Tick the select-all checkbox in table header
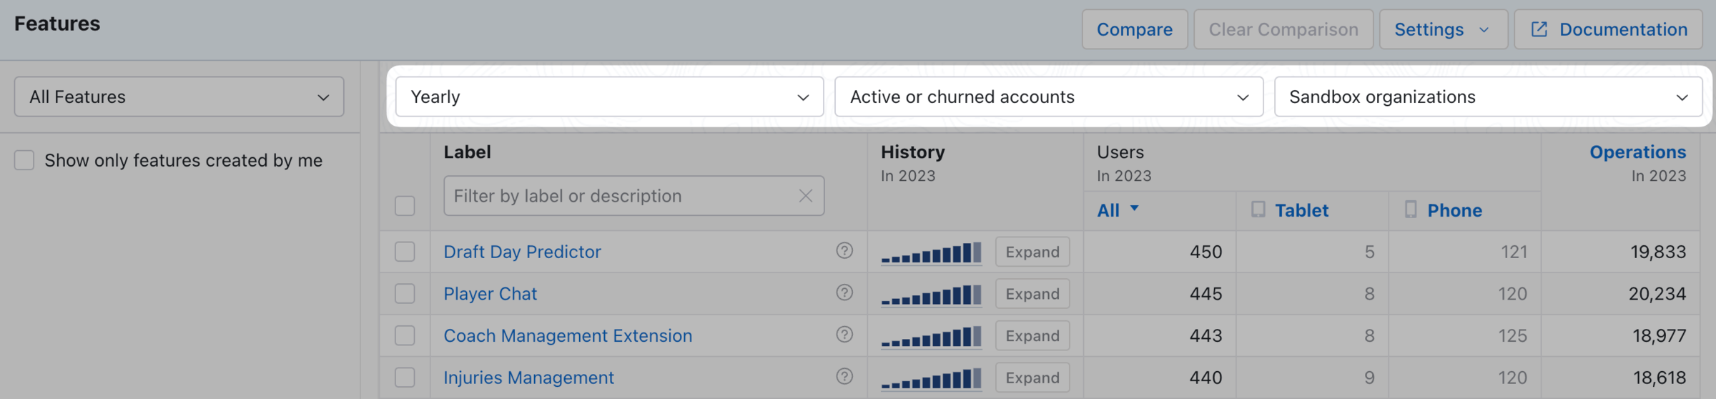The width and height of the screenshot is (1716, 399). (x=405, y=206)
